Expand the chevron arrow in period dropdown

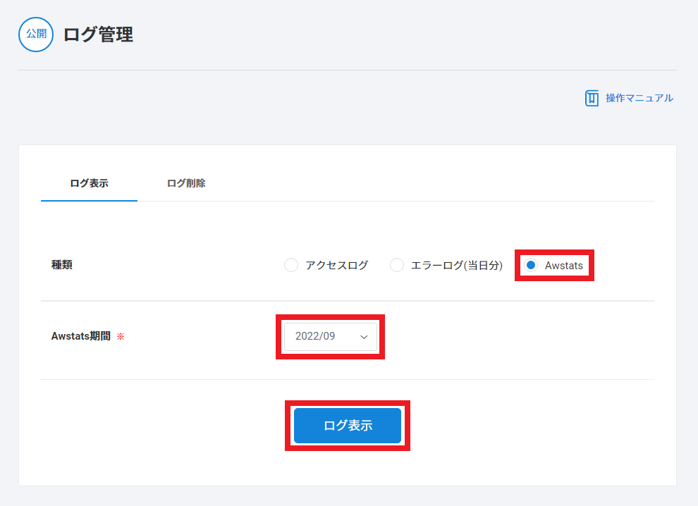tap(364, 337)
